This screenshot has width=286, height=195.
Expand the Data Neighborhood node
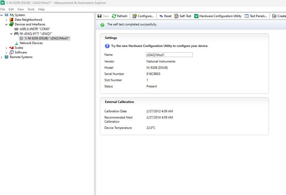(6, 20)
